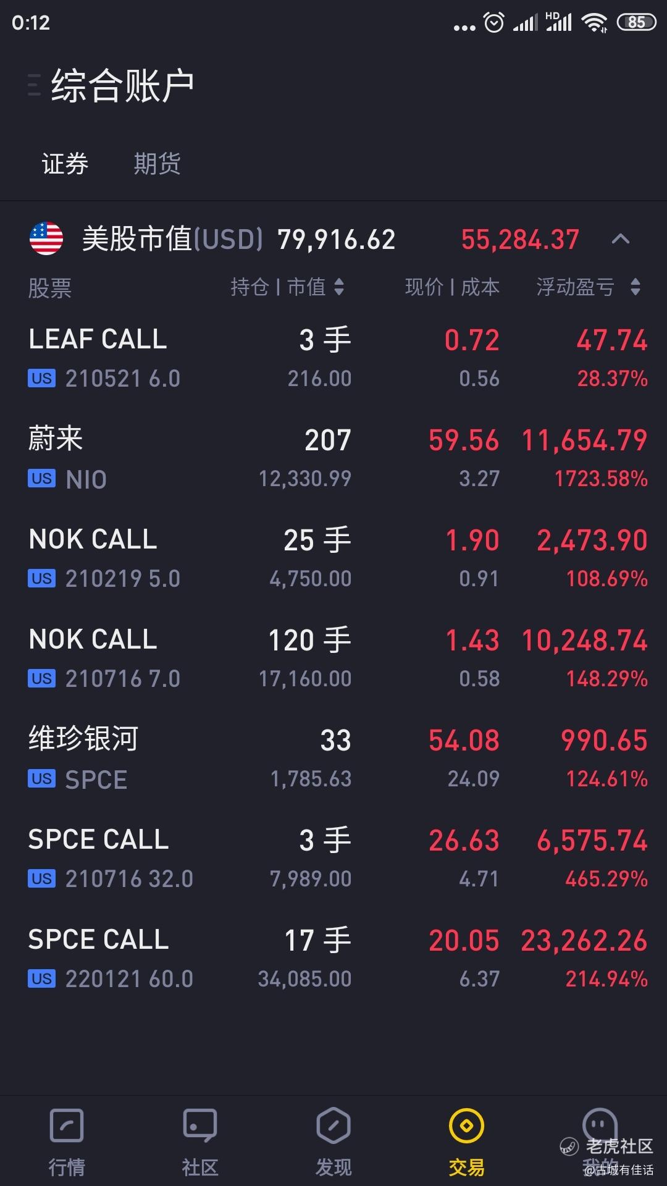
Task: Open NOK CALL 210716 7.0 position
Action: pos(333,658)
